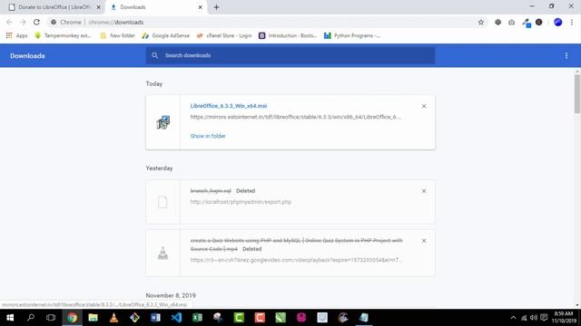Click the LibreOffice download source URL
Image resolution: width=581 pixels, height=326 pixels.
pyautogui.click(x=295, y=117)
